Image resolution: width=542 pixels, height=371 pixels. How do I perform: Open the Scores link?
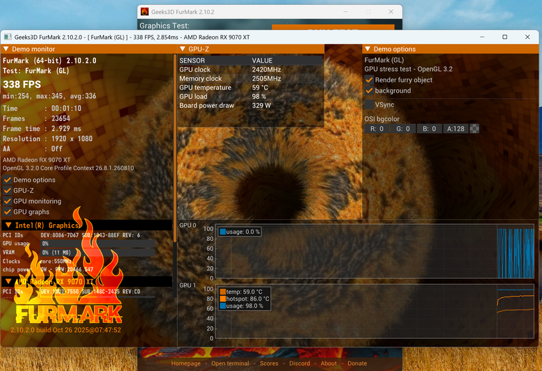pos(269,363)
